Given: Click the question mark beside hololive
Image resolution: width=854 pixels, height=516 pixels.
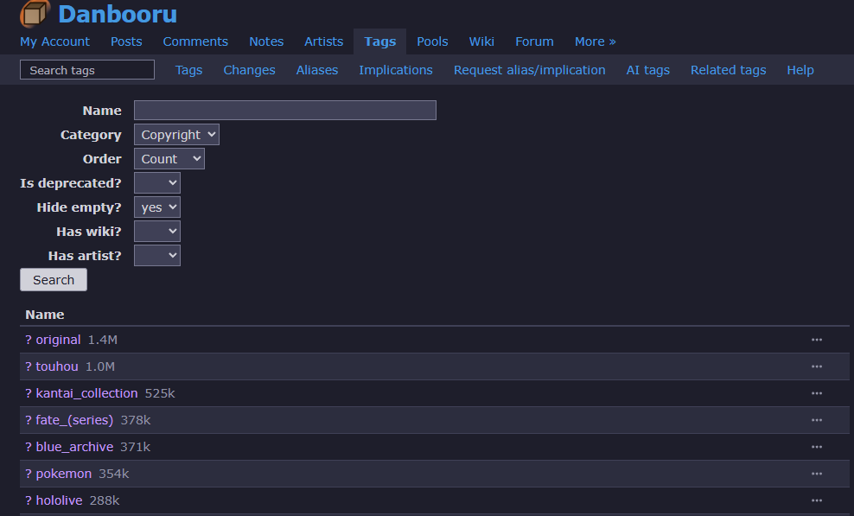Looking at the screenshot, I should tap(29, 500).
